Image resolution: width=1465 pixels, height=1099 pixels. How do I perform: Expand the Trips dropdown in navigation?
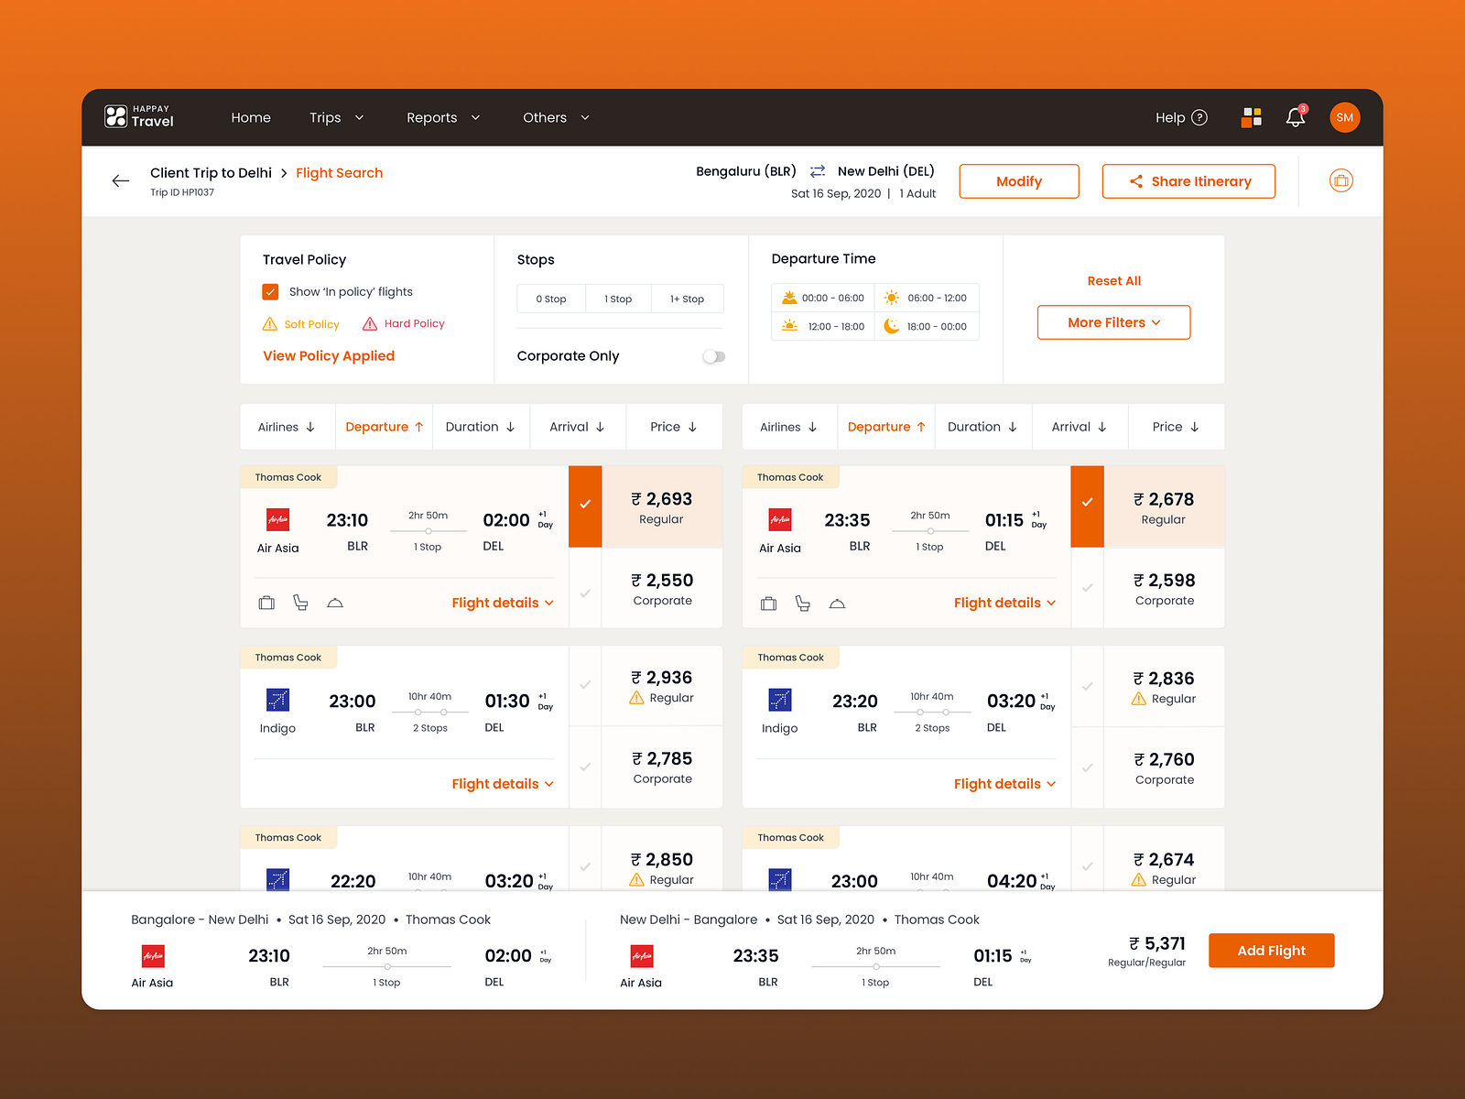[337, 117]
